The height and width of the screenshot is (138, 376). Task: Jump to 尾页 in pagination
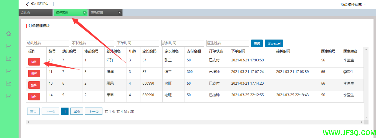tap(77, 111)
